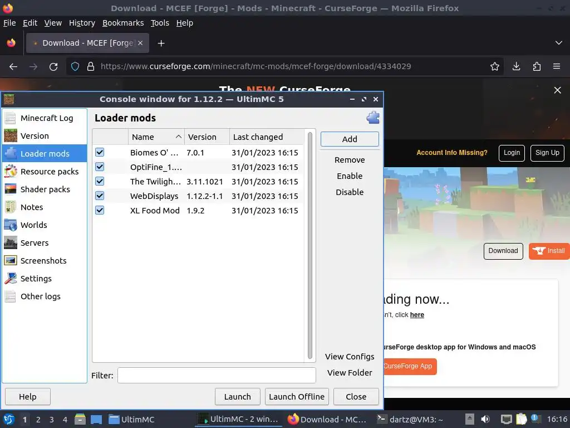
Task: Close the MCEF download tab
Action: point(140,43)
